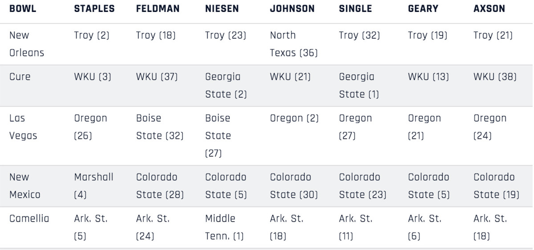Click the STAPLES column header
The image size is (534, 250).
pyautogui.click(x=94, y=9)
